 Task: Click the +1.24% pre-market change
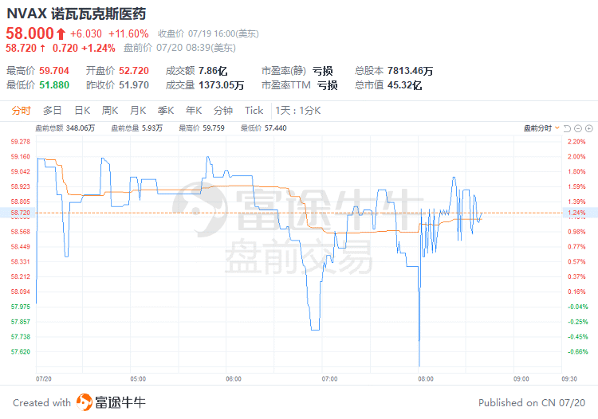click(98, 48)
